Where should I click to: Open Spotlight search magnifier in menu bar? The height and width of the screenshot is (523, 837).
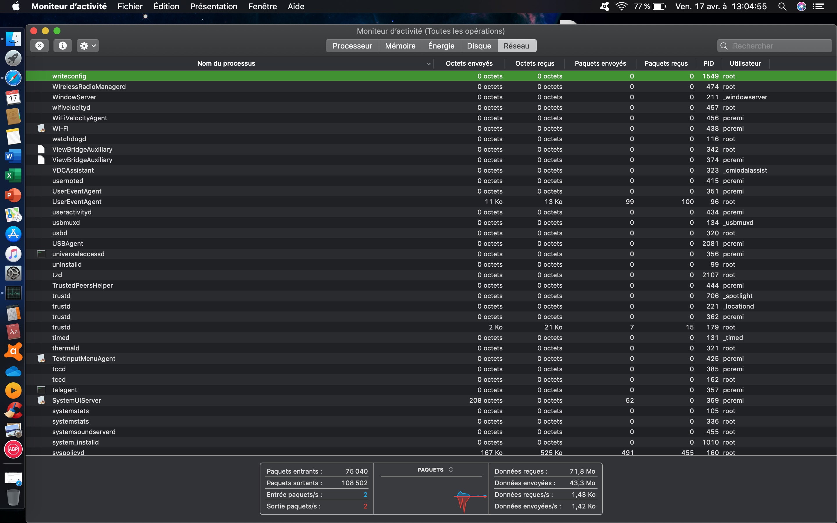coord(782,7)
